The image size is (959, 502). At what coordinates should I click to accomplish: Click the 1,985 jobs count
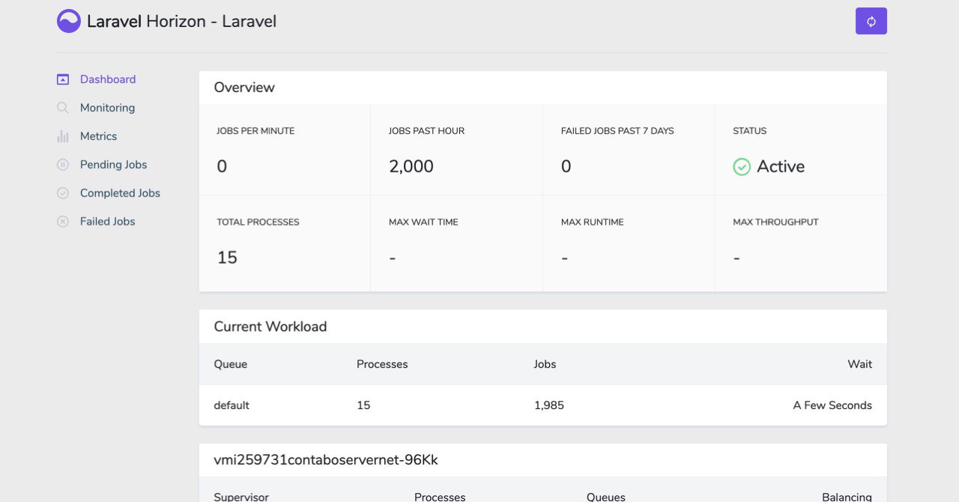[549, 405]
